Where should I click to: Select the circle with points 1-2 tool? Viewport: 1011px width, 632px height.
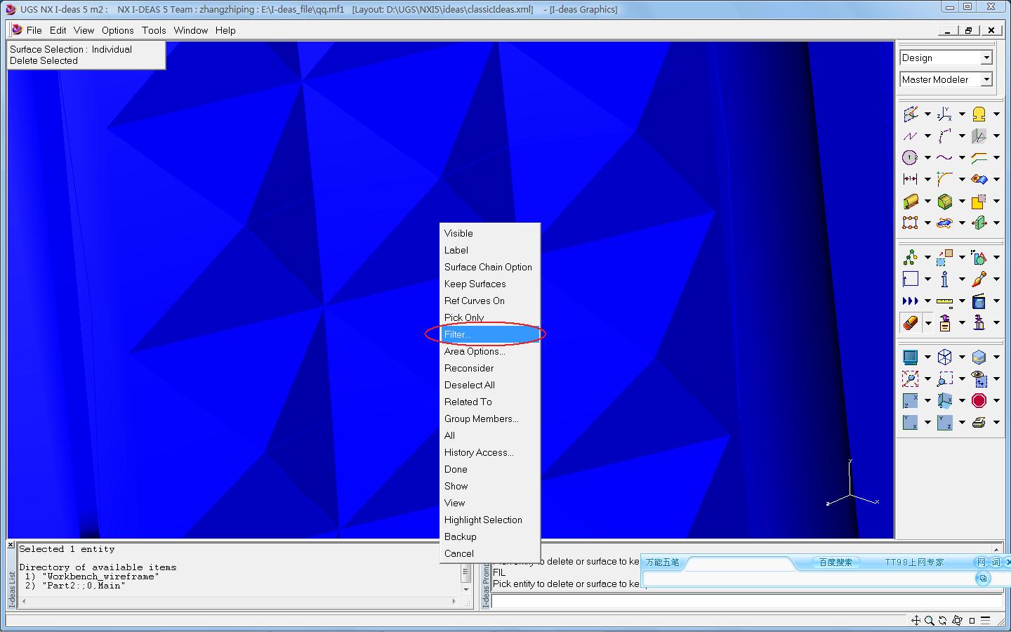coord(911,157)
